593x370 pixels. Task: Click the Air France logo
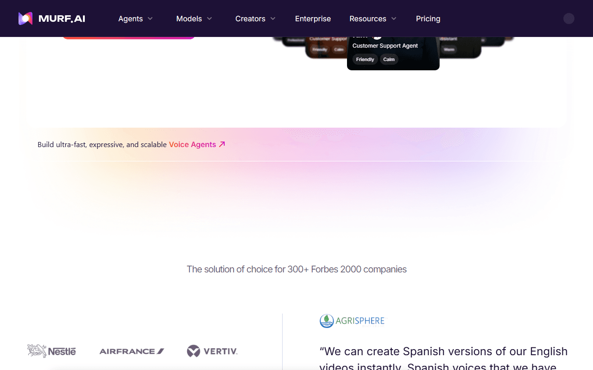click(132, 351)
